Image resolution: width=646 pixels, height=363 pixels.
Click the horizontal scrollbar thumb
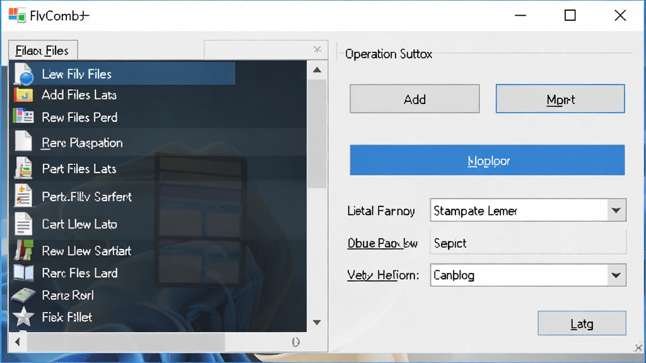[126, 342]
